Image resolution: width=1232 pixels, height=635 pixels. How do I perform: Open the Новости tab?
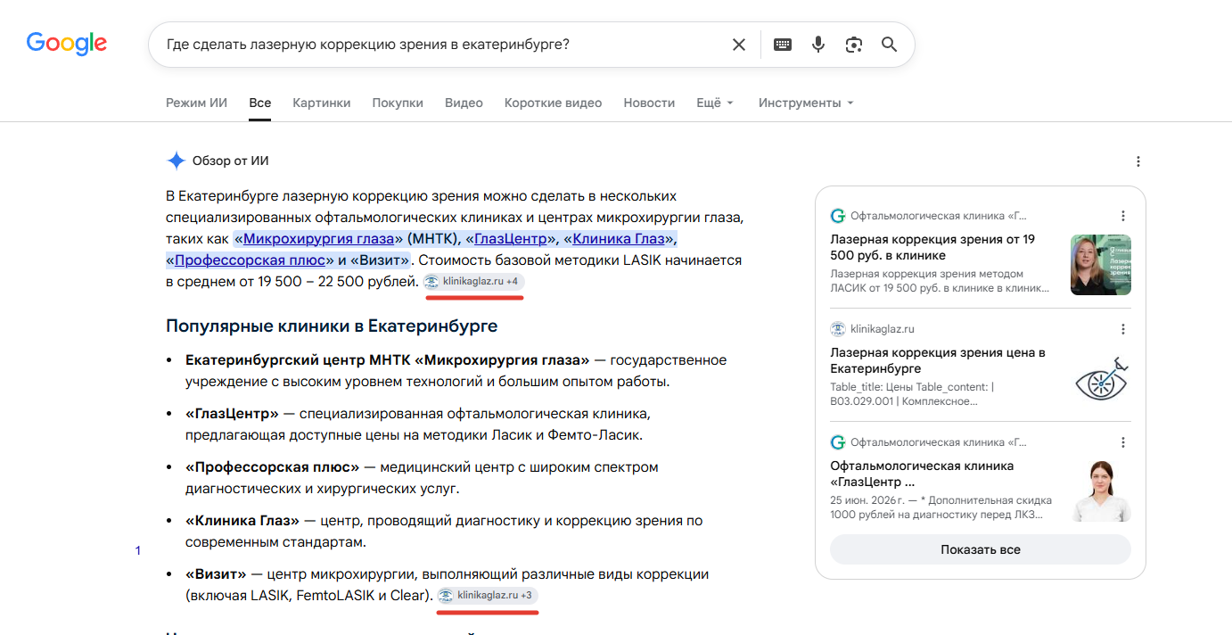[649, 103]
